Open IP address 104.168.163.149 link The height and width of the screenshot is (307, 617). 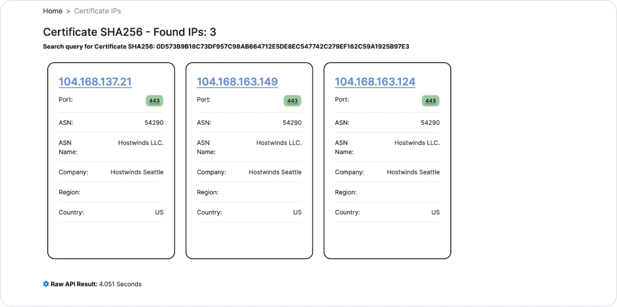point(237,82)
